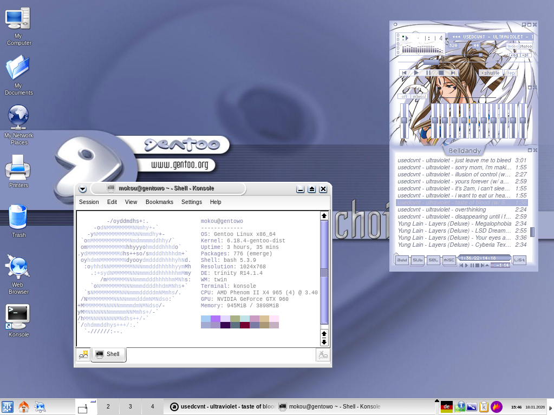Click the clipboard icon in the system tray
Viewport: 554px width, 415px height.
coord(484,406)
